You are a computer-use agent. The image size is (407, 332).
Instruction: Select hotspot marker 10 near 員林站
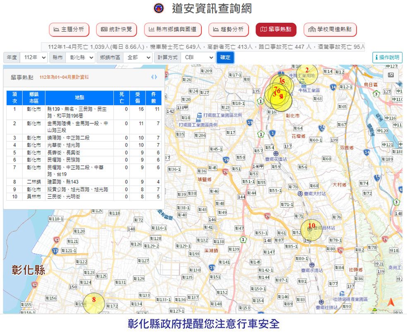click(x=311, y=226)
